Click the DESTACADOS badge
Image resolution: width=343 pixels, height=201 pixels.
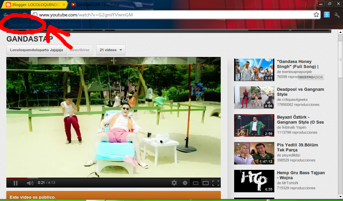[311, 77]
